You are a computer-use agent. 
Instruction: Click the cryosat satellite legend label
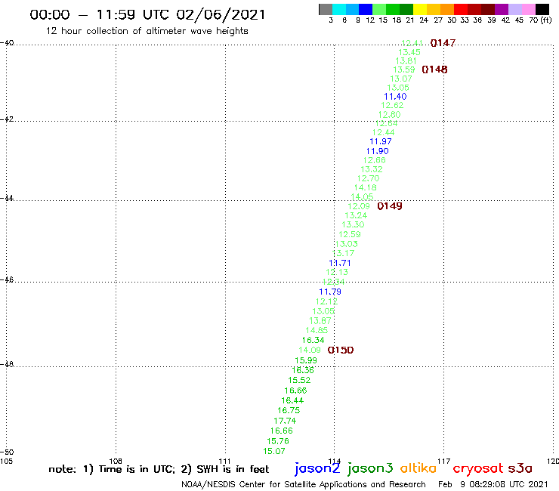478,468
